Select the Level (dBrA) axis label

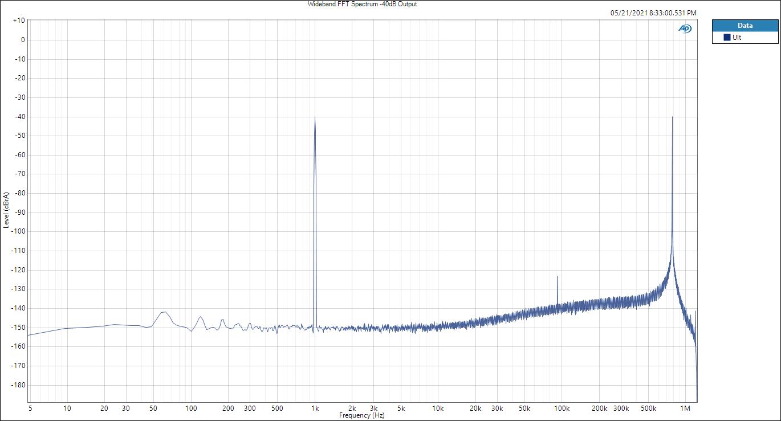[6, 211]
